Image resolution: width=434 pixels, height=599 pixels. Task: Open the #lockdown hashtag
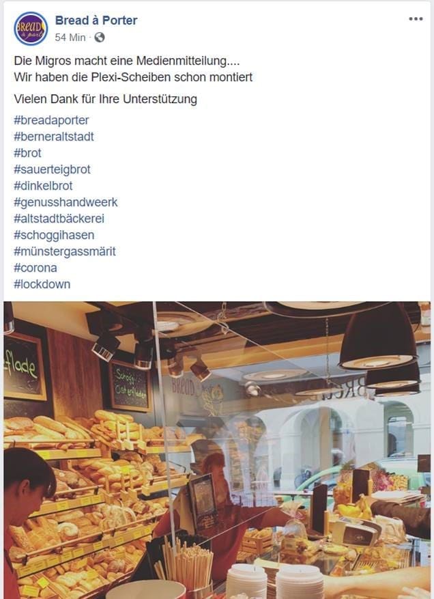(x=42, y=285)
